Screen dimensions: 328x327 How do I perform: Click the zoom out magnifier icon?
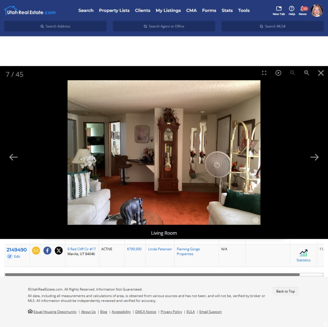[x=292, y=72]
